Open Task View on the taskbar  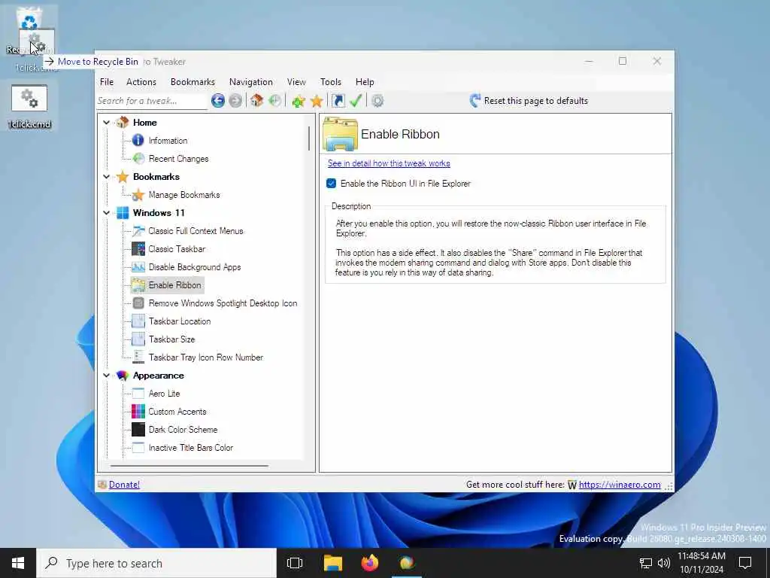tap(295, 563)
